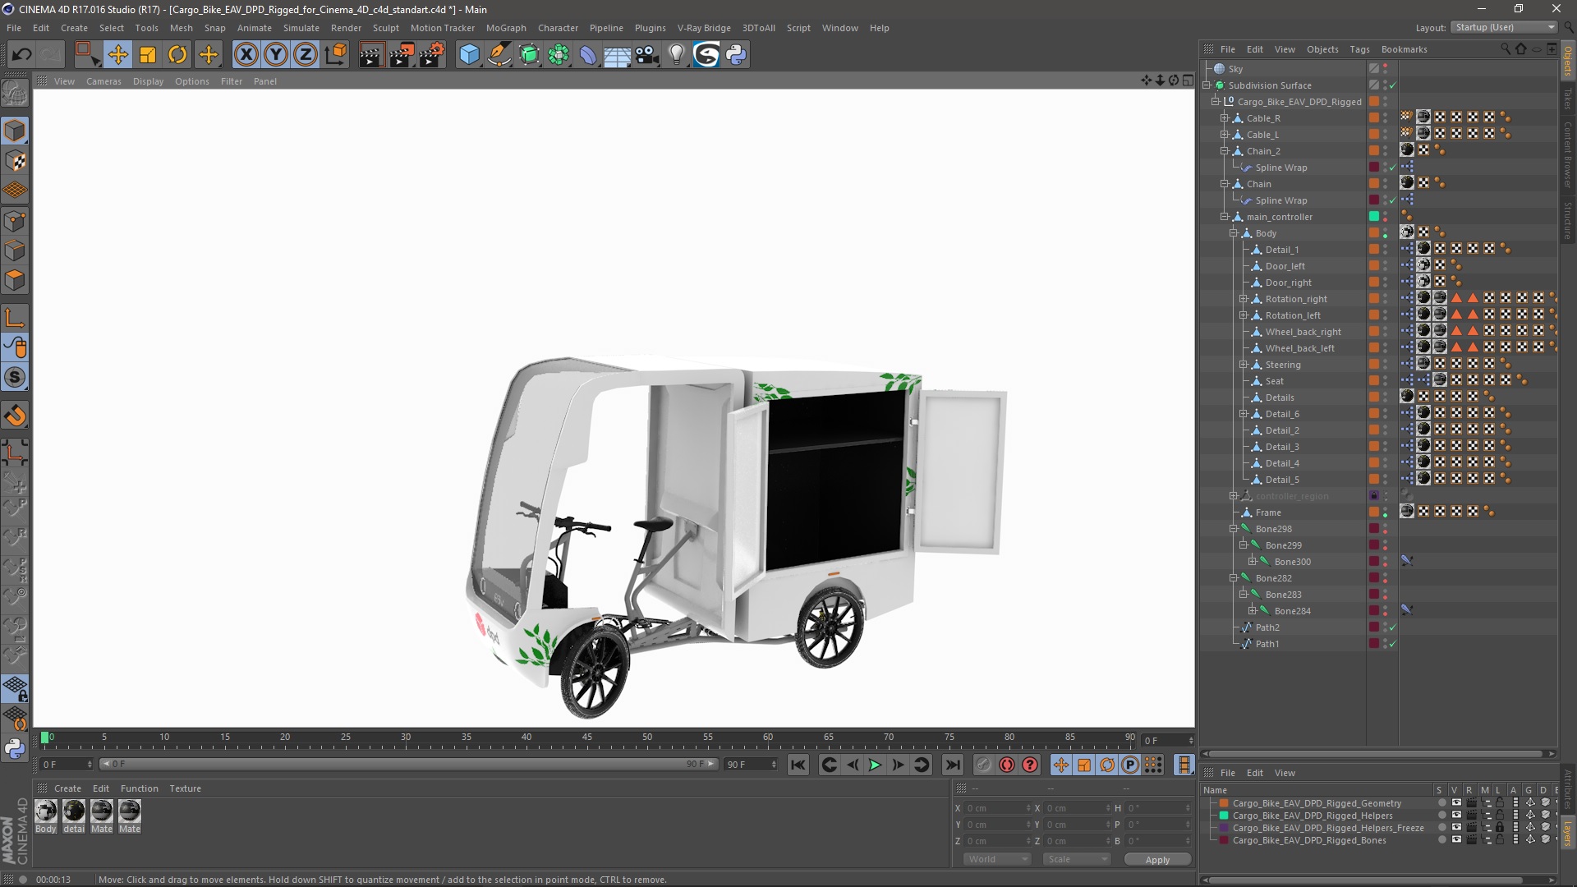The image size is (1577, 887).
Task: Collapse the main_controller tree node
Action: click(1225, 217)
